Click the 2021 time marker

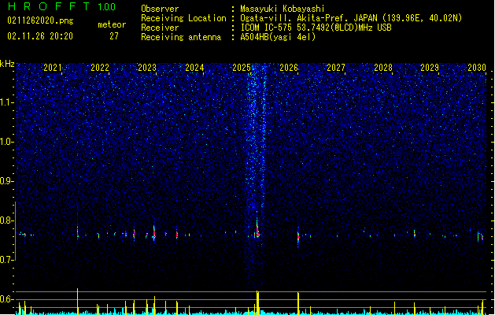53,68
